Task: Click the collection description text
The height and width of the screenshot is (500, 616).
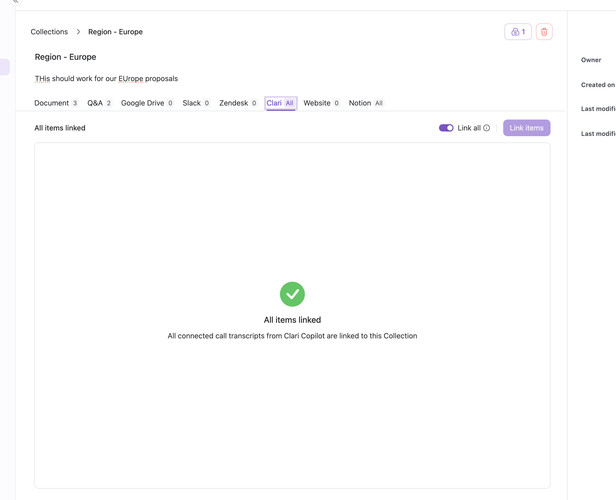Action: [x=106, y=79]
